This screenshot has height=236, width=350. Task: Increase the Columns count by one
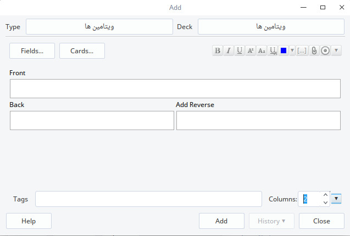[325, 195]
